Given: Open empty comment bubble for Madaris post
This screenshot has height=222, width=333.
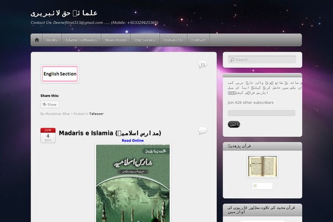Looking at the screenshot, I should [x=203, y=130].
